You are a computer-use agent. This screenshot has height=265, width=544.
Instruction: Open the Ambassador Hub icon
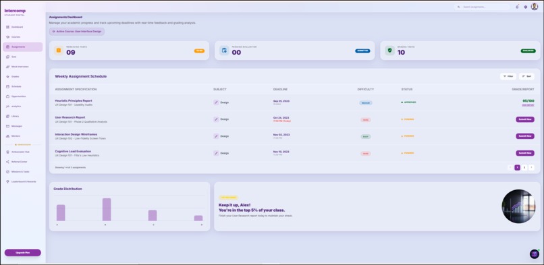tap(7, 152)
